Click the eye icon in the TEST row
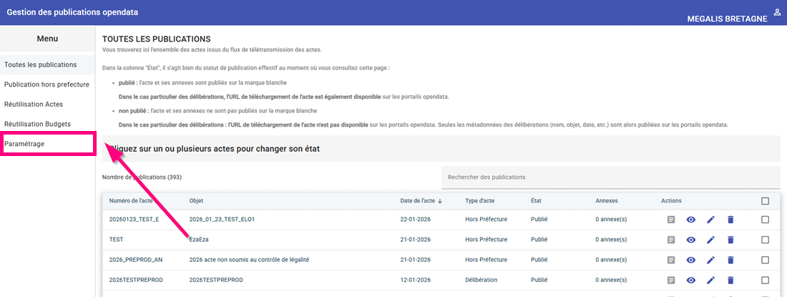The image size is (787, 297). pyautogui.click(x=691, y=240)
